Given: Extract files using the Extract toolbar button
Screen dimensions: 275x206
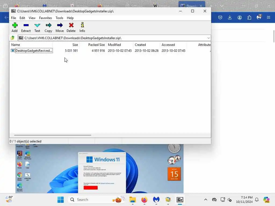Looking at the screenshot, I should [26, 28].
